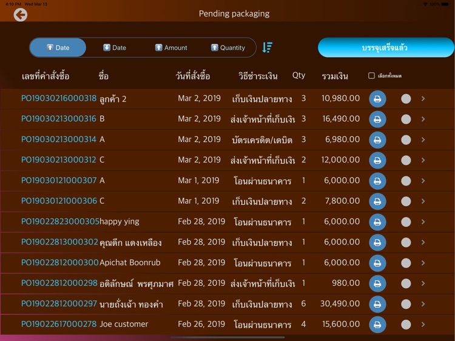Viewport: 455px width, 341px height.
Task: Click บัตรเครดิต/เดบิต payment method
Action: (x=262, y=140)
